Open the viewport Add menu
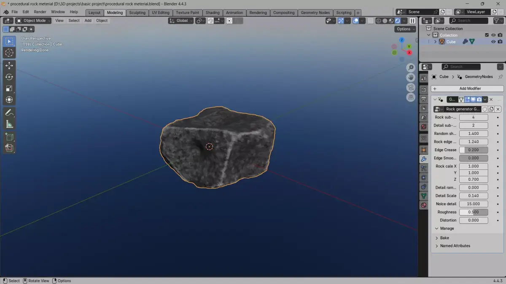This screenshot has height=284, width=506. 88,21
